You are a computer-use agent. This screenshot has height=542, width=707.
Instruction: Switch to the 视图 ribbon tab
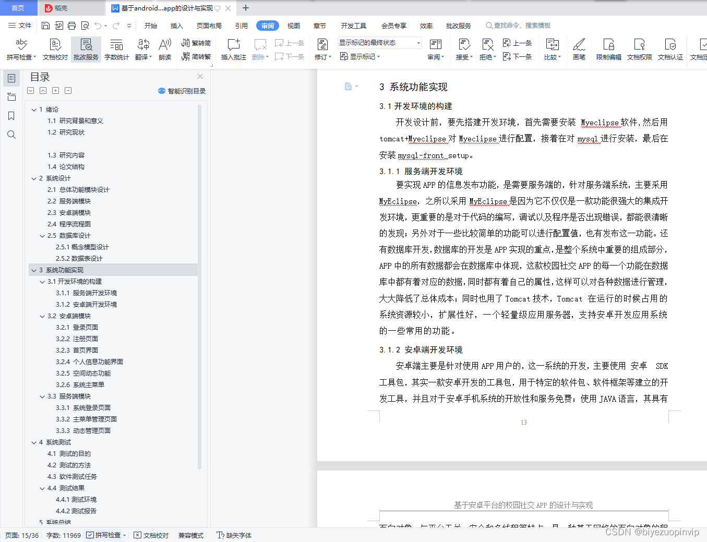[294, 26]
